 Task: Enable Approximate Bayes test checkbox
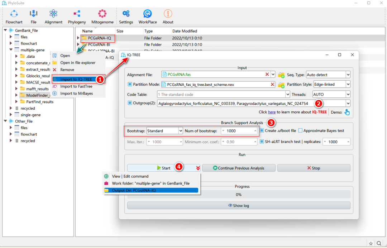pos(300,130)
